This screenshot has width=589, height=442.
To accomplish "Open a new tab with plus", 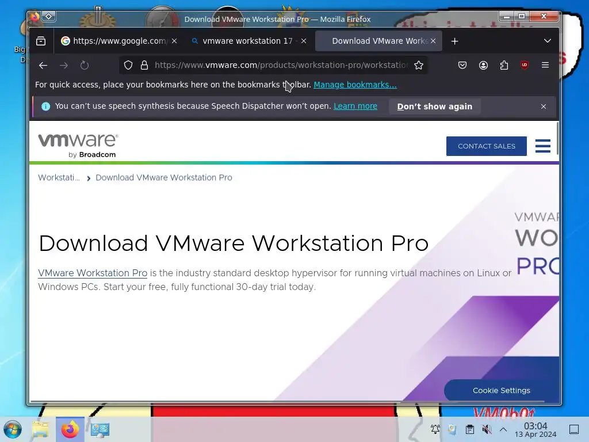I will click(454, 41).
